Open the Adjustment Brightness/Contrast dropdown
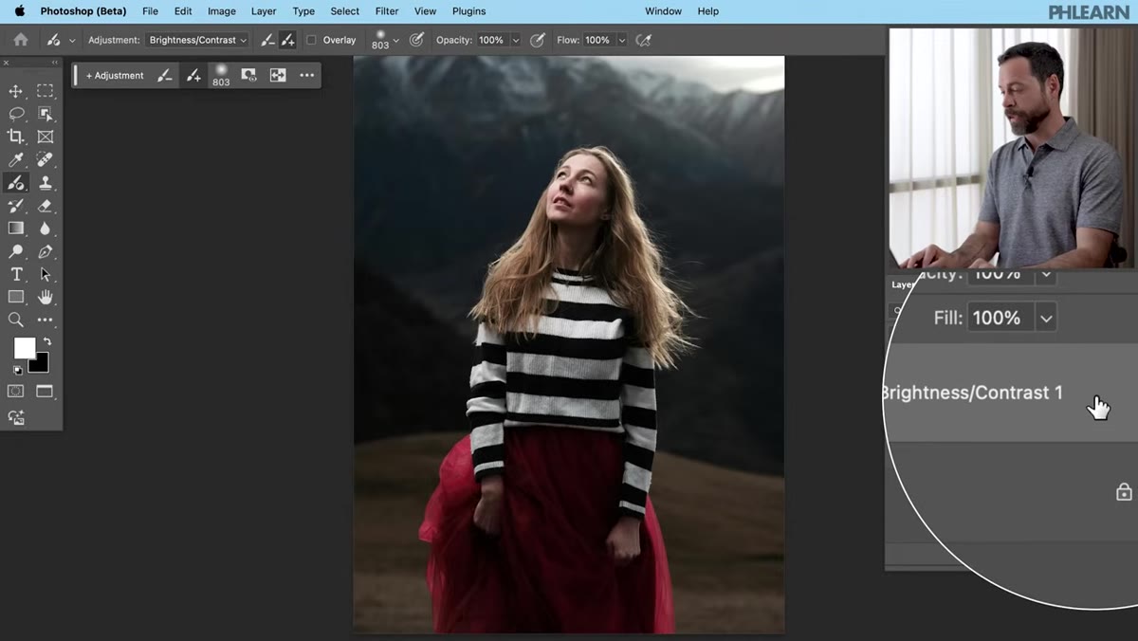 click(197, 40)
